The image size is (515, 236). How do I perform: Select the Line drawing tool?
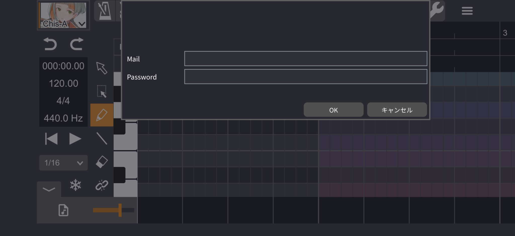pos(101,138)
